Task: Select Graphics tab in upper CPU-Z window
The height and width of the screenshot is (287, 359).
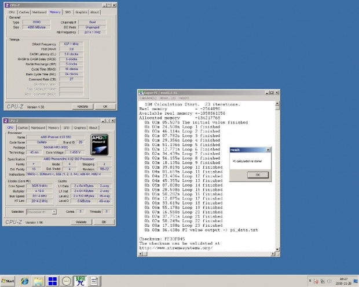Action: 81,12
